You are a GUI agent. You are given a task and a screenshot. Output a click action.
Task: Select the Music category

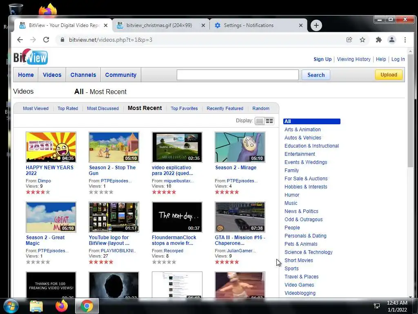[291, 203]
